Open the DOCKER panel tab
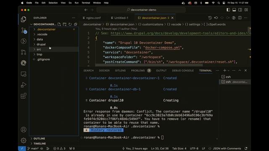The width and height of the screenshot is (269, 151). [x=104, y=70]
